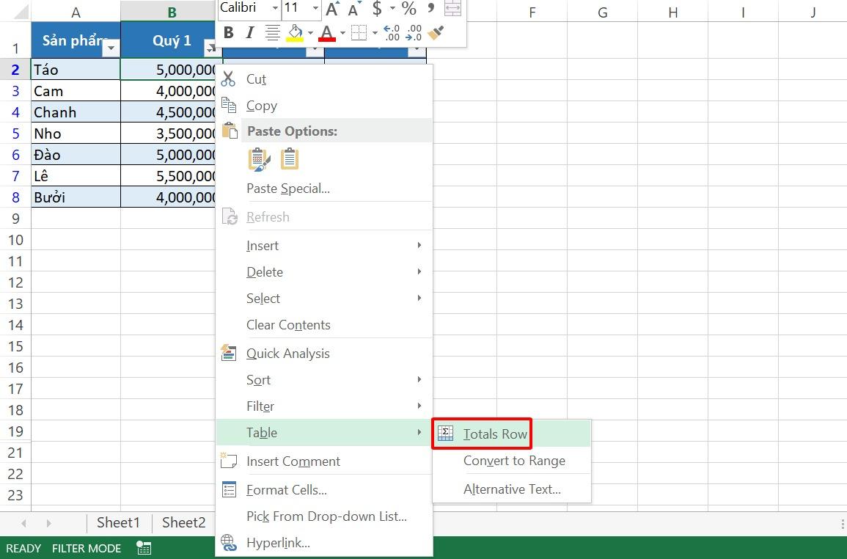Choose the Keep Source Formatting paste icon
Screen dimensions: 847x559
(258, 158)
